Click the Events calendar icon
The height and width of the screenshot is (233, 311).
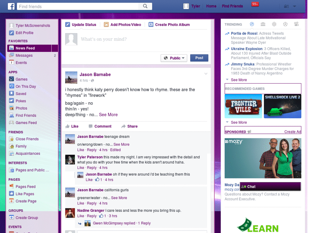click(12, 62)
